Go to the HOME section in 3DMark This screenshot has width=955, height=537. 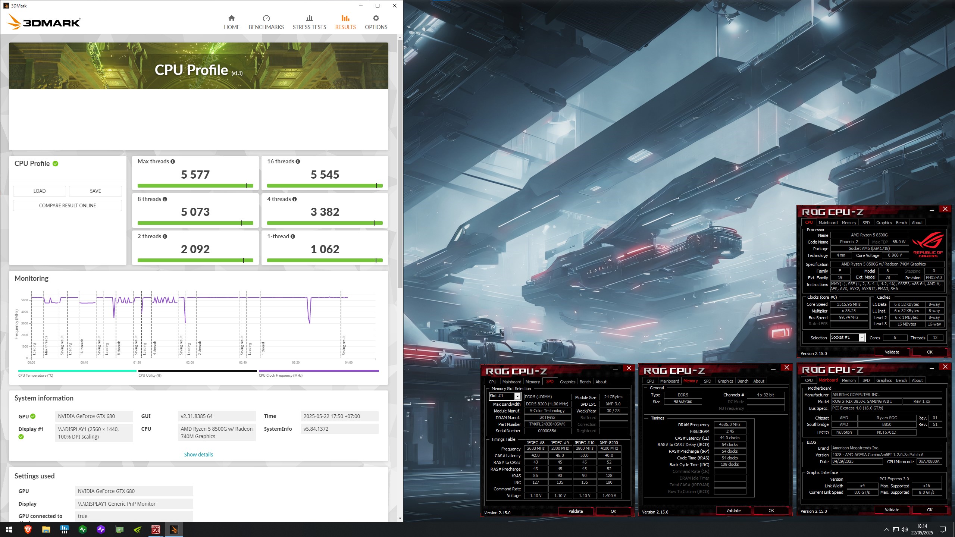coord(232,22)
